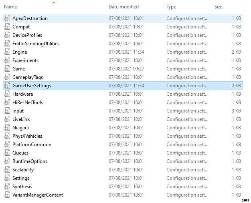The image size is (251, 203).
Task: Click the ApexDestruction file icon
Action: pyautogui.click(x=6, y=18)
